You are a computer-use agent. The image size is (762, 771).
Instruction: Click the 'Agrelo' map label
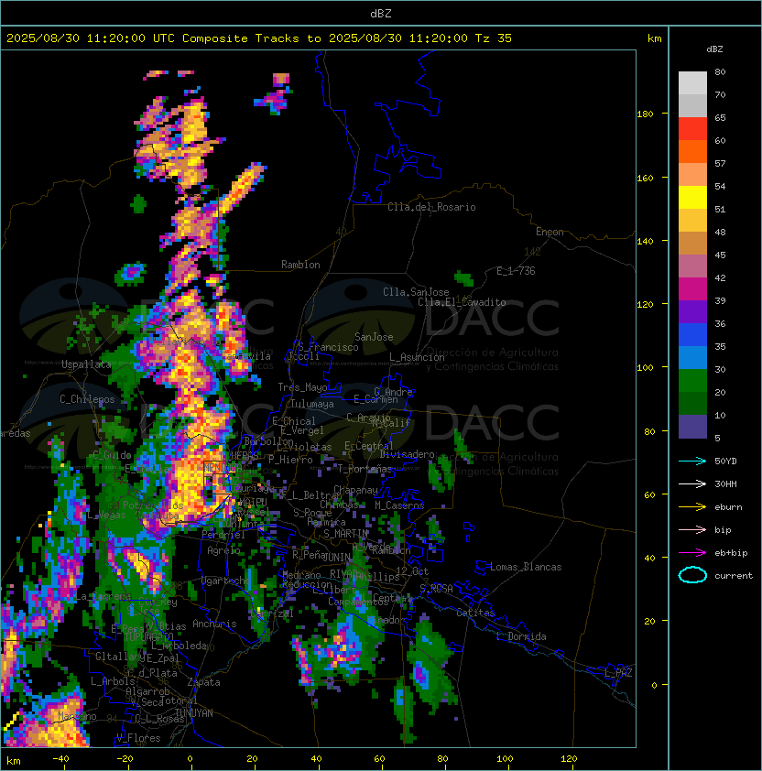(223, 550)
